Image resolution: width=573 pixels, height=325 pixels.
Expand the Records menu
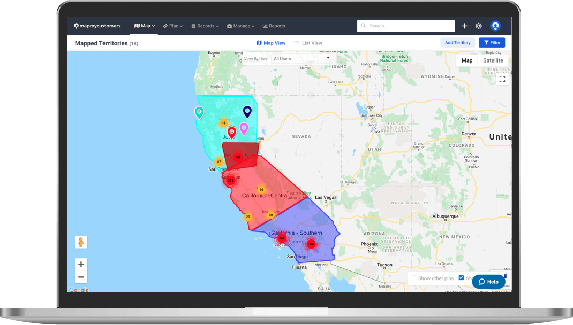click(x=205, y=26)
